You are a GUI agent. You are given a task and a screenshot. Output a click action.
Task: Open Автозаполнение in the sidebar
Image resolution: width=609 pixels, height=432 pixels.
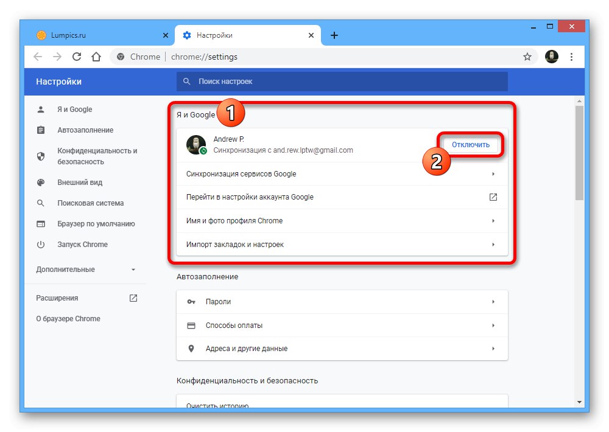[85, 130]
